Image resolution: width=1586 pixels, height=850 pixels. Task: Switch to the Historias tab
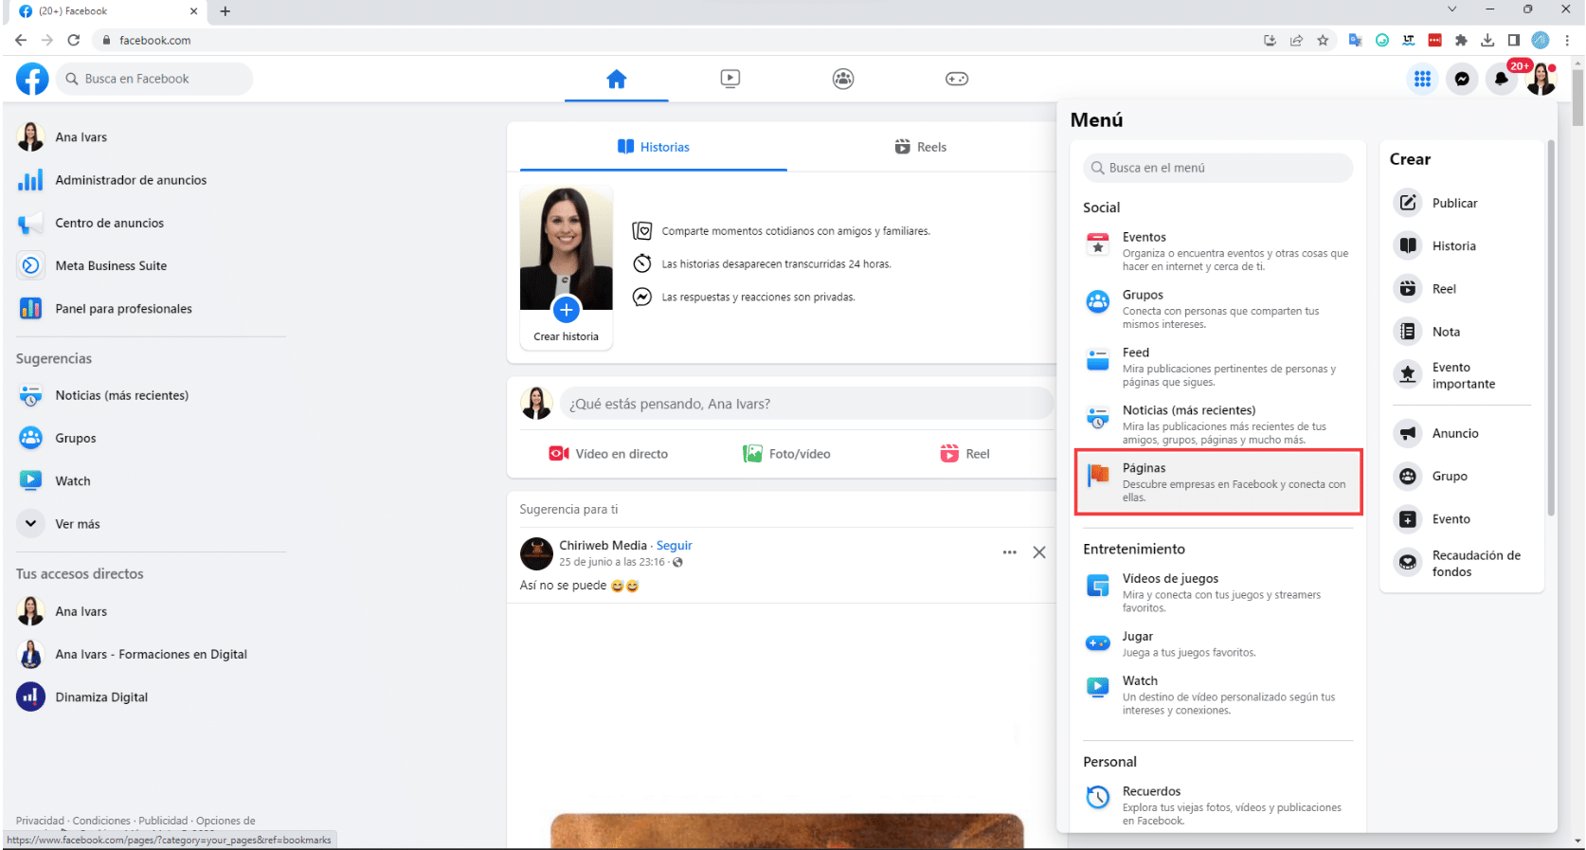click(x=654, y=147)
